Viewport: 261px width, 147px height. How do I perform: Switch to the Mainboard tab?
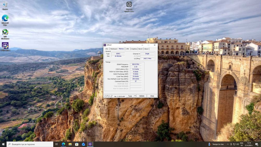(x=114, y=49)
